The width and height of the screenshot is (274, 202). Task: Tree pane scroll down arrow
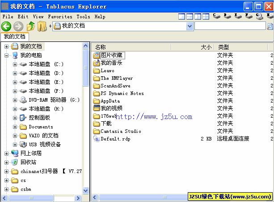tap(86, 190)
